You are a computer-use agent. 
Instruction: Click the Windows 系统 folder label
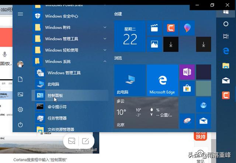58,62
